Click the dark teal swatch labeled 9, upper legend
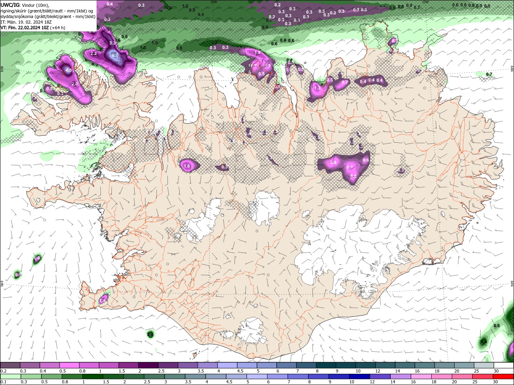514x385 pixels. click(x=345, y=365)
